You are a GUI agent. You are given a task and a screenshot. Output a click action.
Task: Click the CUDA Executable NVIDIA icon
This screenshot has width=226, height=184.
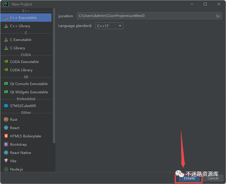(x=6, y=62)
